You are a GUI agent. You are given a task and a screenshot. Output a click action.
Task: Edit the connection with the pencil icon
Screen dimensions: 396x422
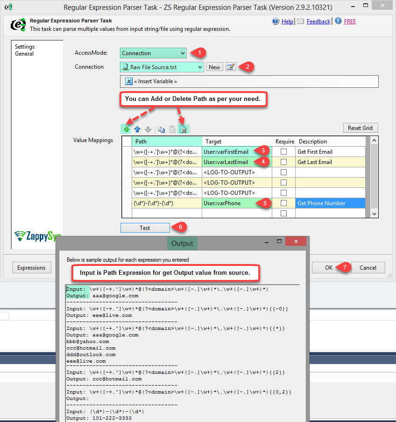231,67
